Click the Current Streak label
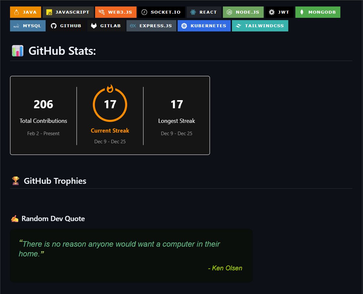 (110, 131)
